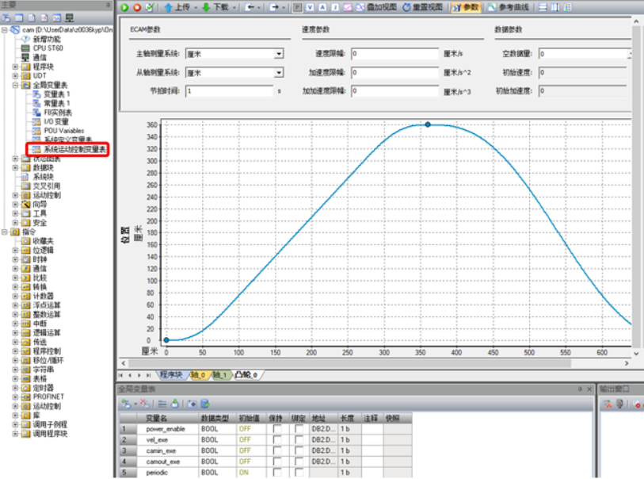Image resolution: width=644 pixels, height=479 pixels.
Task: Click the 上传 (Upload) toolbar button
Action: [x=177, y=7]
